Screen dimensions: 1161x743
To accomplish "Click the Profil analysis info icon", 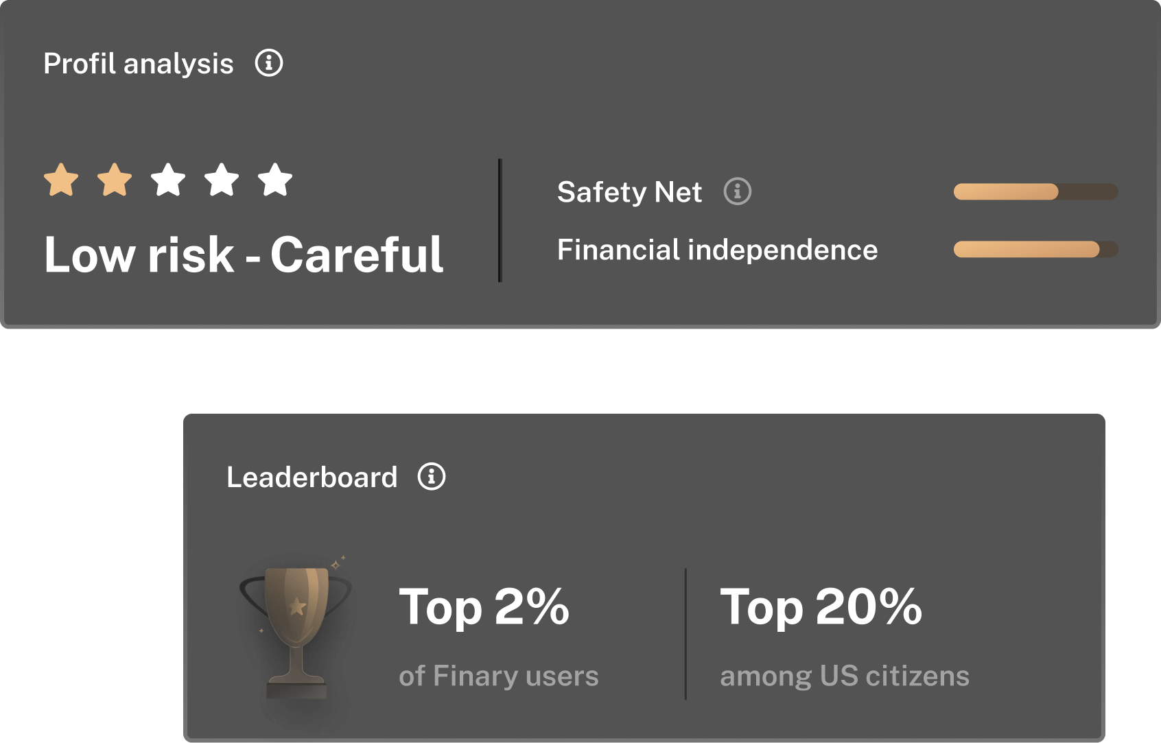I will pyautogui.click(x=269, y=63).
